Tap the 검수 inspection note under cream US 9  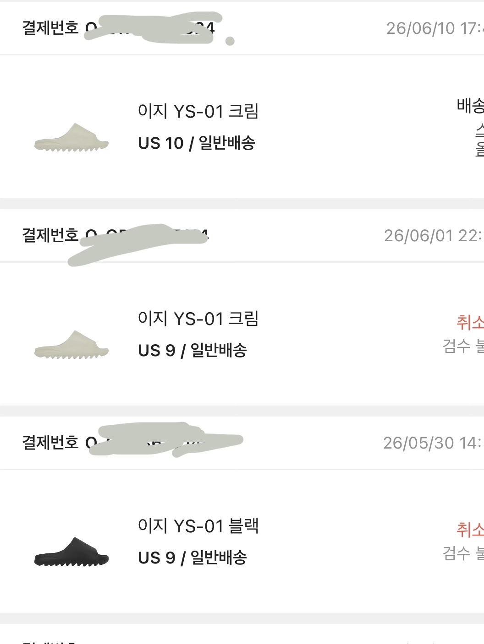point(463,346)
